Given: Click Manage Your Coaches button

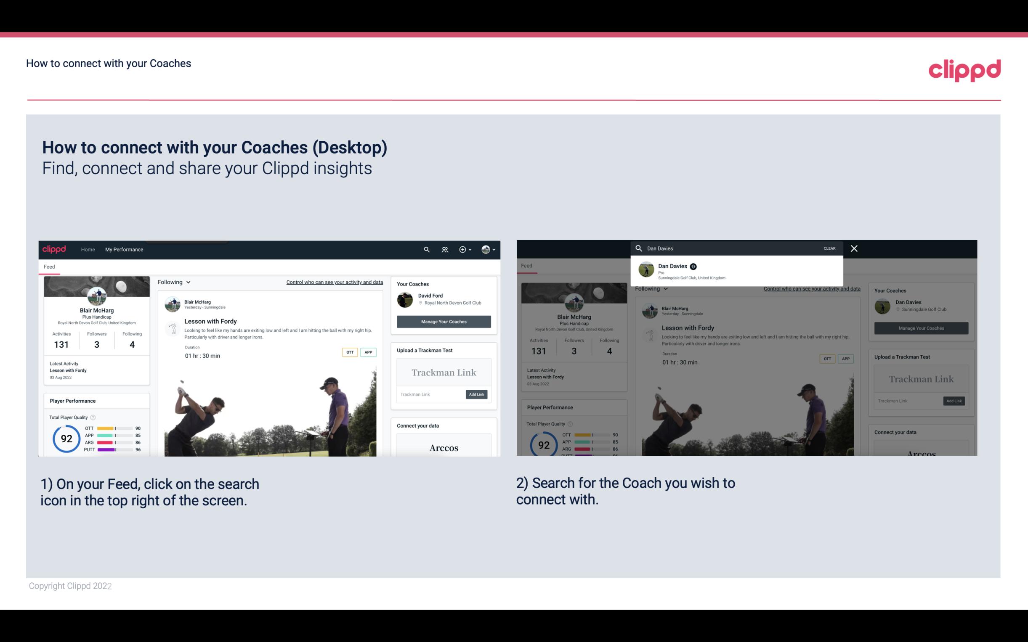Looking at the screenshot, I should point(444,321).
